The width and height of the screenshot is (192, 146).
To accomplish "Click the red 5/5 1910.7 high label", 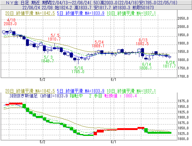I will (x=54, y=37).
